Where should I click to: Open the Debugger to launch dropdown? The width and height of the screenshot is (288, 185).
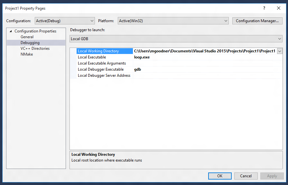[x=279, y=39]
